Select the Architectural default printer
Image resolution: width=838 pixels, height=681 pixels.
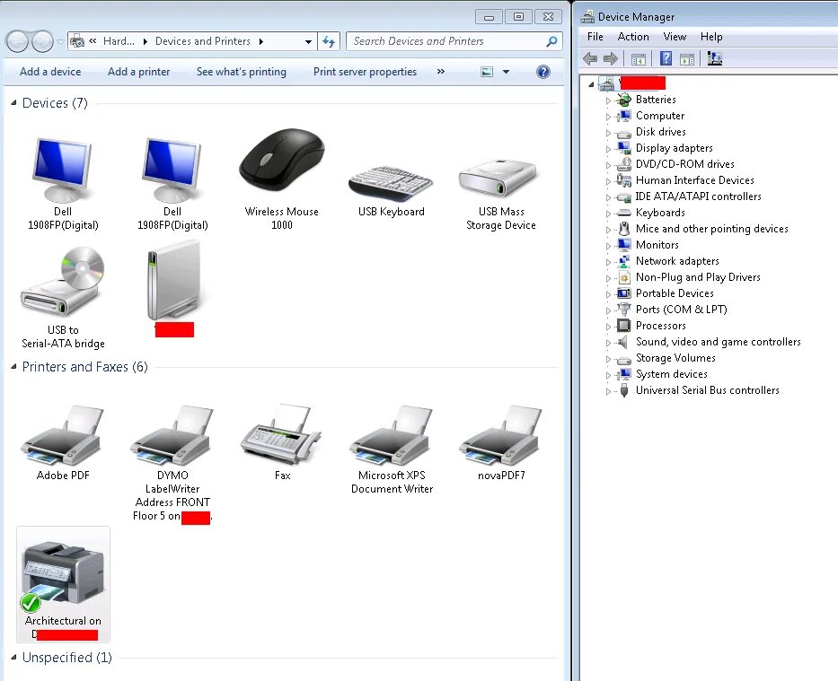[x=63, y=584]
